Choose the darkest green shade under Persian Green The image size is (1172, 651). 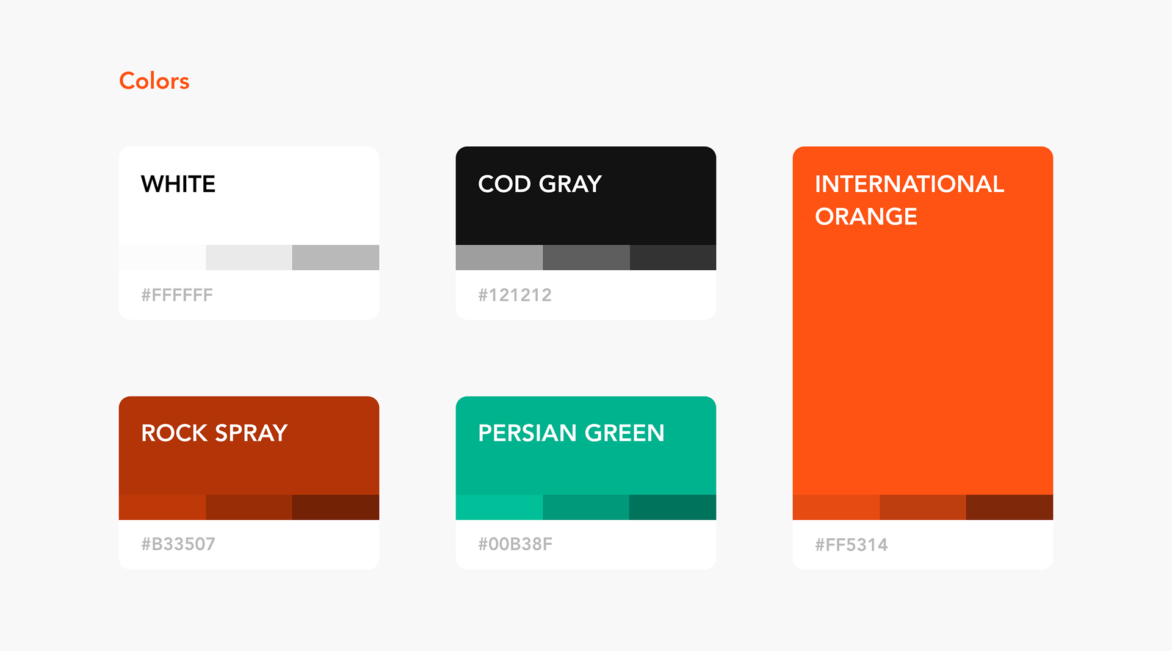point(673,507)
